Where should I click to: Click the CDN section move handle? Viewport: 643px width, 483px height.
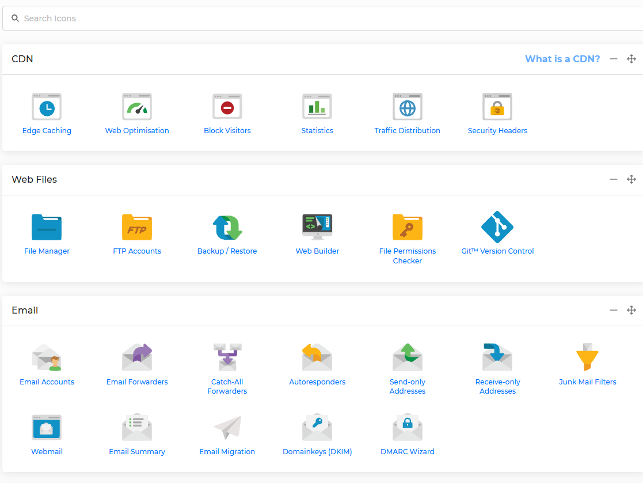[x=631, y=59]
